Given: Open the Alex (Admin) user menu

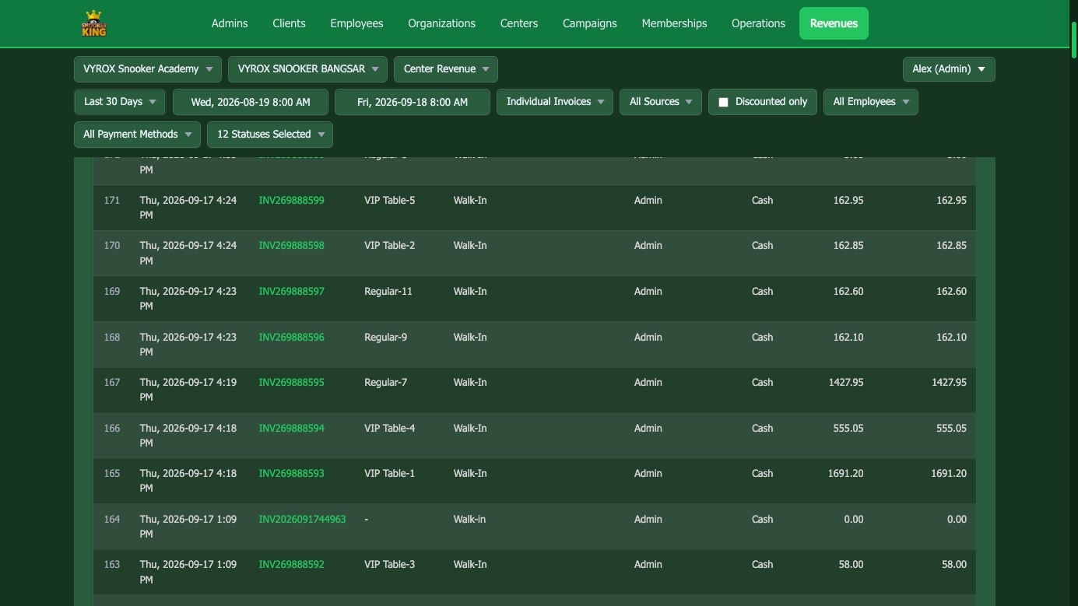Looking at the screenshot, I should pyautogui.click(x=949, y=69).
